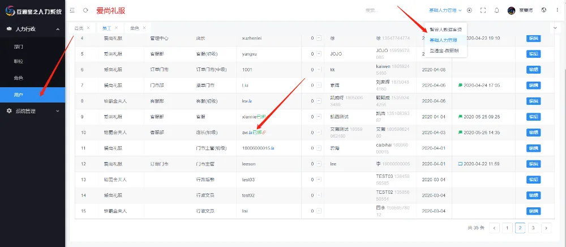
Task: Select 互通宝-微薪酬 from the dropdown menu
Action: point(444,50)
